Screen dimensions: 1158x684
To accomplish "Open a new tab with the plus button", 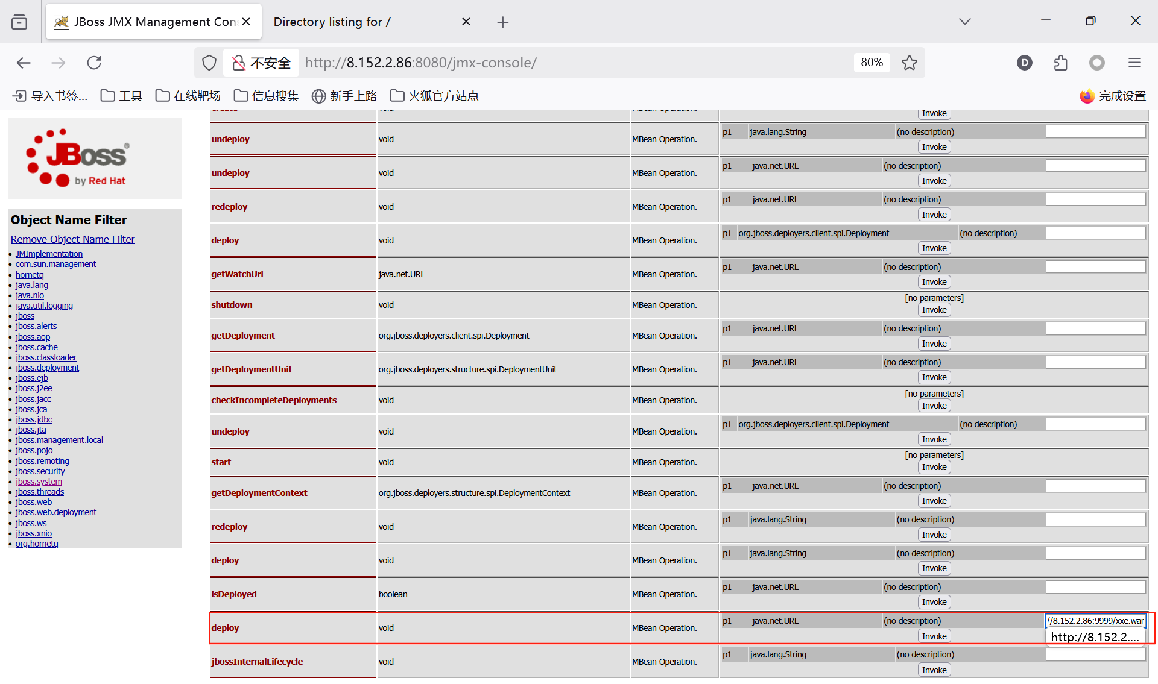I will pyautogui.click(x=503, y=22).
